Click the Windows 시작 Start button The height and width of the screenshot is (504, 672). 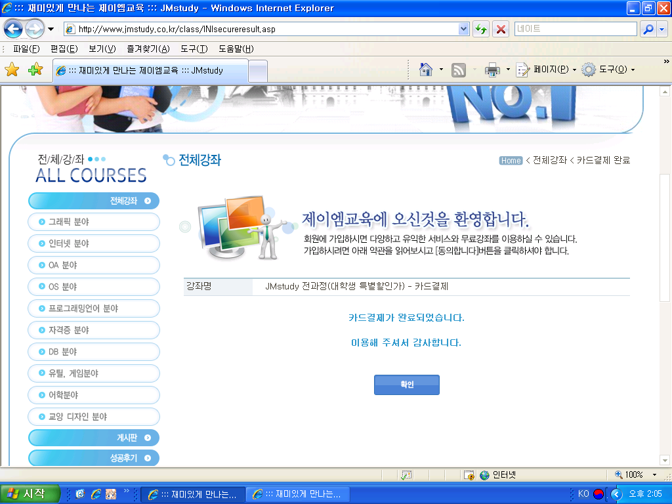click(29, 493)
